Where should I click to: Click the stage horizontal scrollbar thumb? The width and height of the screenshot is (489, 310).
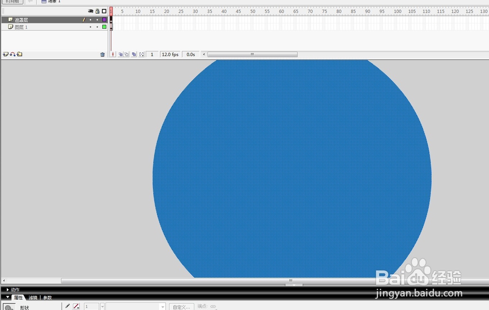click(290, 281)
